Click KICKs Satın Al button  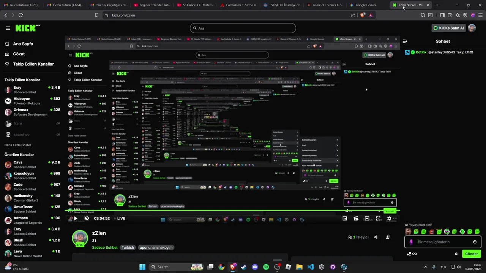tap(449, 28)
